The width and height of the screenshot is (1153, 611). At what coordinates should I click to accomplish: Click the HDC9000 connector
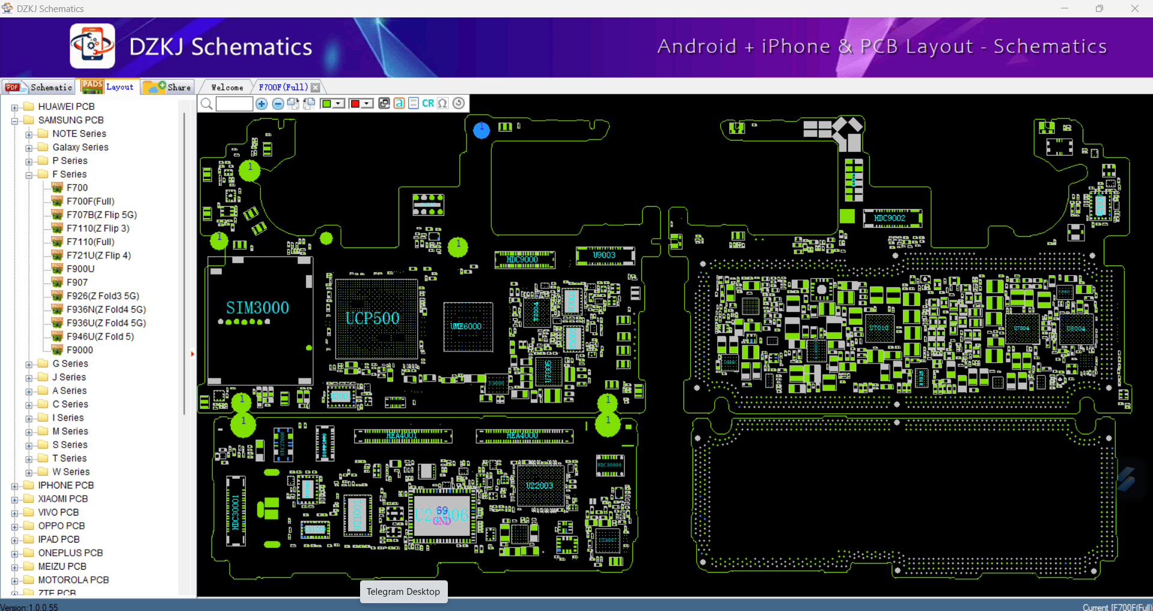pyautogui.click(x=524, y=260)
